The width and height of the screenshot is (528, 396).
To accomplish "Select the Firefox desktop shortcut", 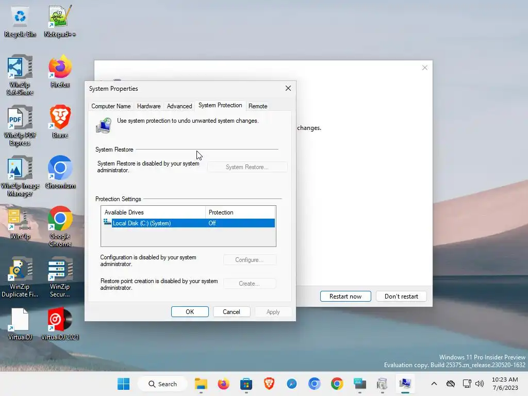I will tap(60, 71).
